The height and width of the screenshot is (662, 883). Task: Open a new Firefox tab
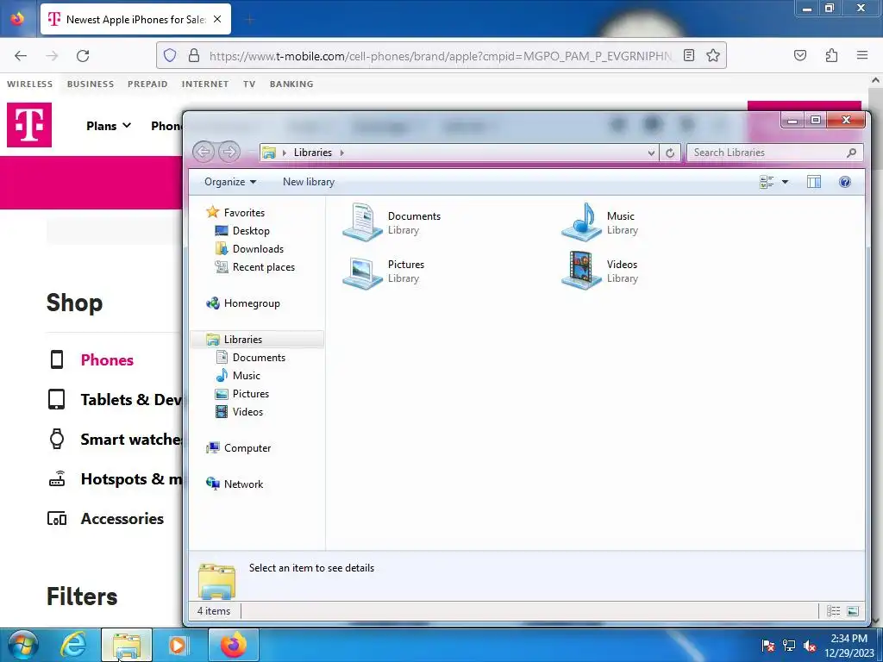[x=249, y=20]
